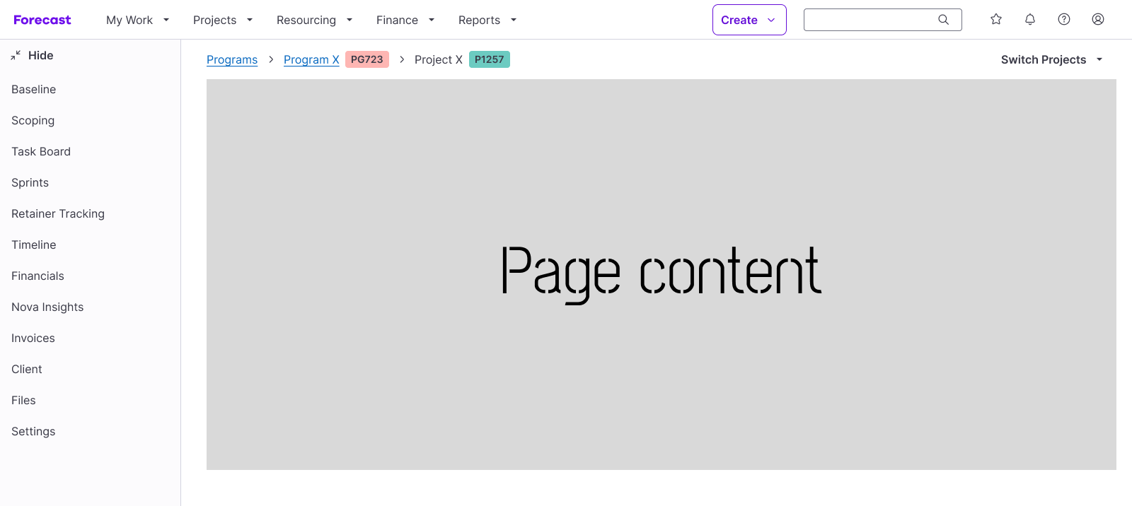
Task: Open the Projects dropdown menu
Action: coord(223,20)
